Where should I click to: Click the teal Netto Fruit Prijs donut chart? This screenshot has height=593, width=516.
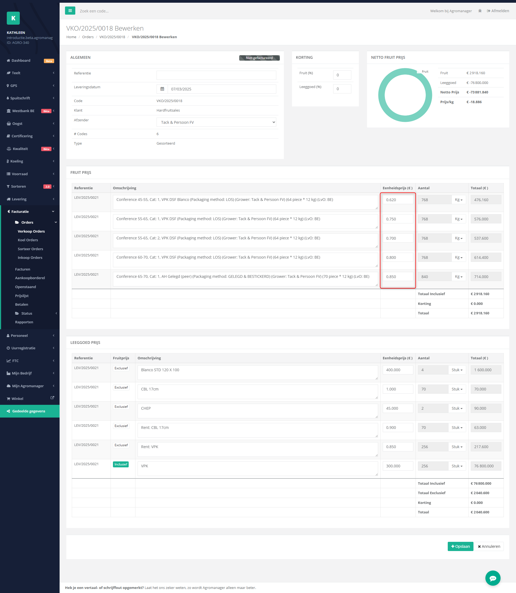click(x=405, y=95)
